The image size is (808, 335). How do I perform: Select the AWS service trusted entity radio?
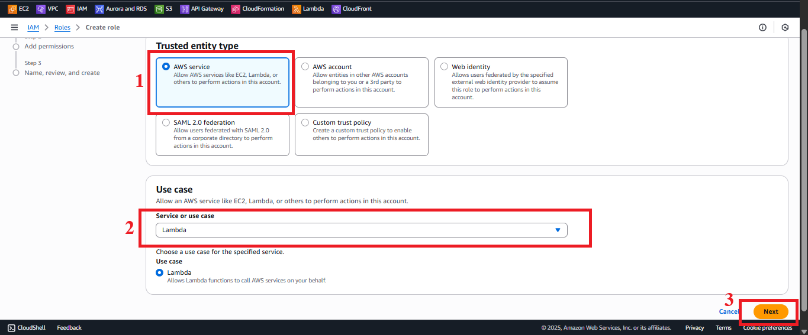166,67
